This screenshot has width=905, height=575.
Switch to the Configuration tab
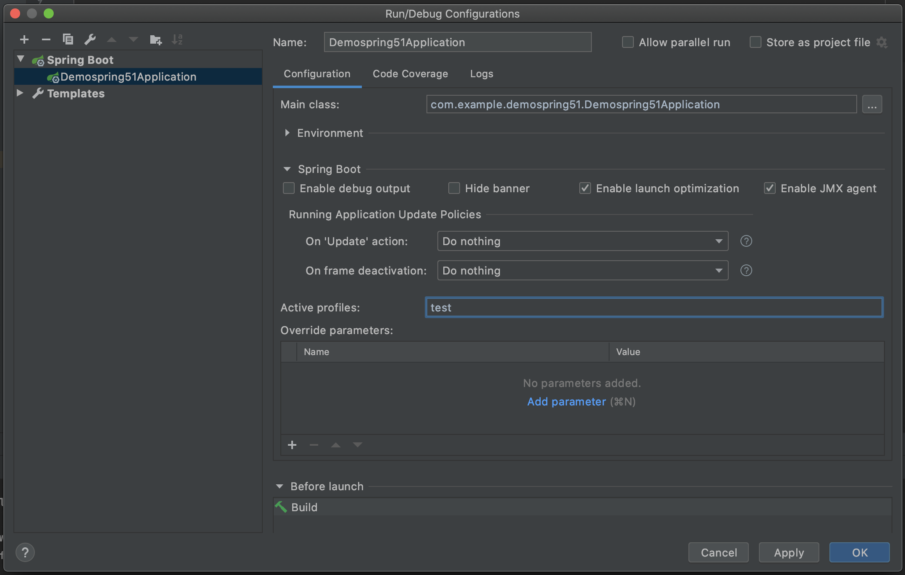coord(317,74)
